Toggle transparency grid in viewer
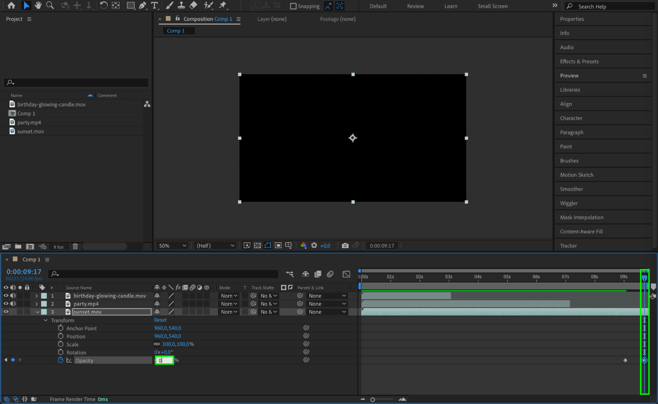 [x=257, y=246]
